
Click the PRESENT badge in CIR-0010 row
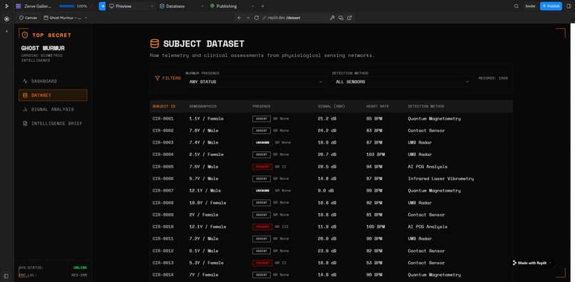click(x=263, y=226)
